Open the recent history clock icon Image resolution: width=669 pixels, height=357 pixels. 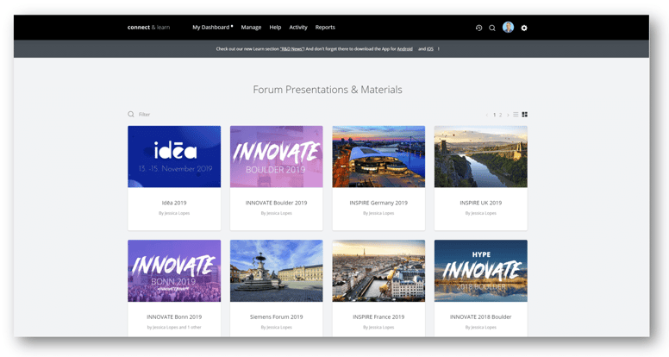point(478,28)
